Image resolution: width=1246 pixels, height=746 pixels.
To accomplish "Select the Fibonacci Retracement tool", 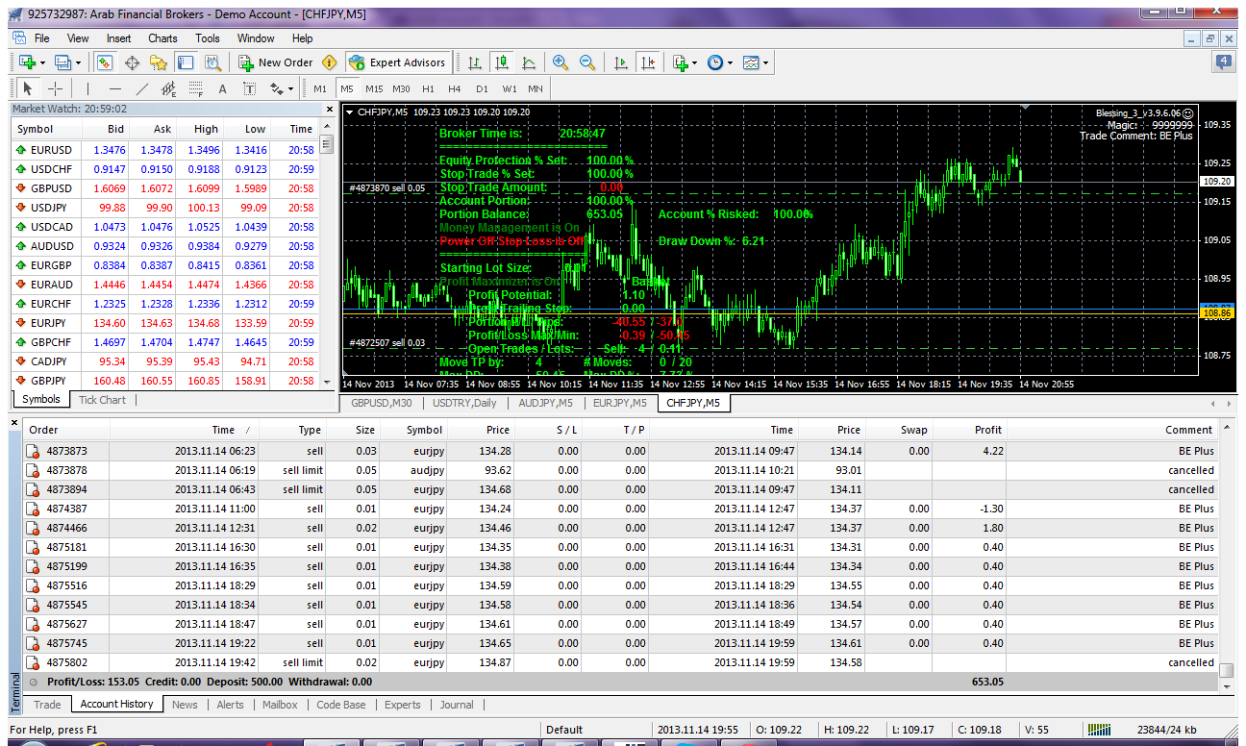I will [x=196, y=88].
